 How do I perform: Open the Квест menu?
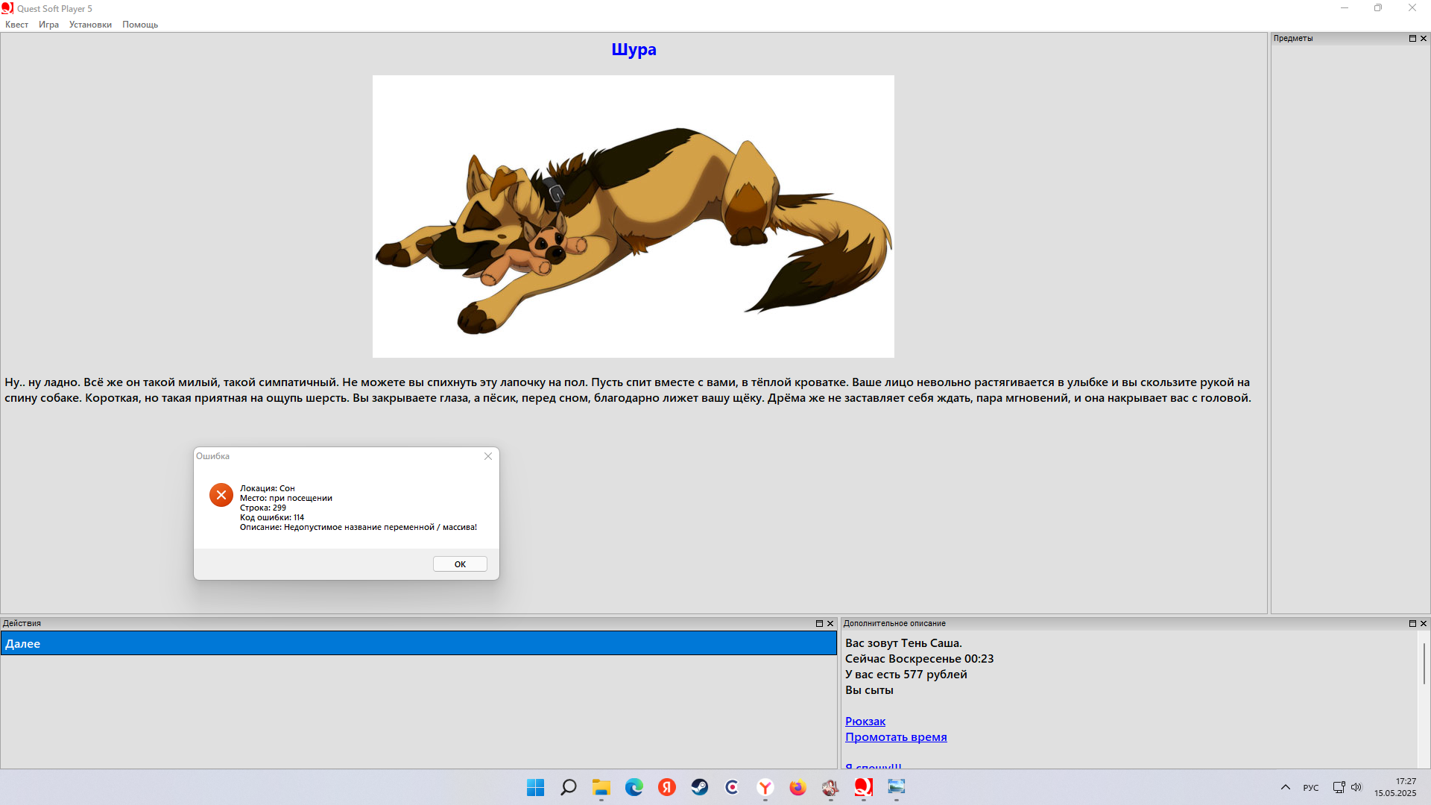(16, 25)
